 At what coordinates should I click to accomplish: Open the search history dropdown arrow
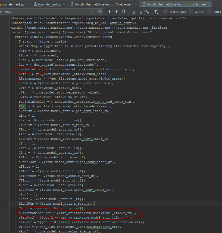(3, 11)
